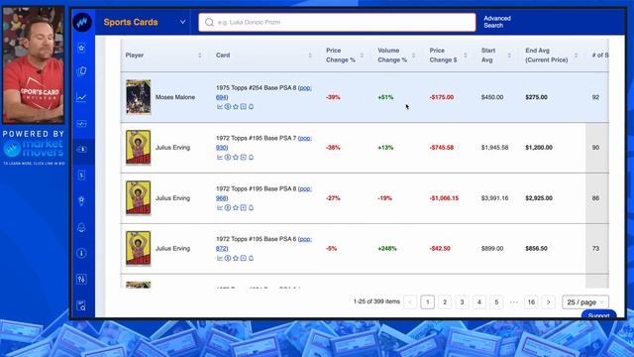Click the previous page arrow

point(410,302)
